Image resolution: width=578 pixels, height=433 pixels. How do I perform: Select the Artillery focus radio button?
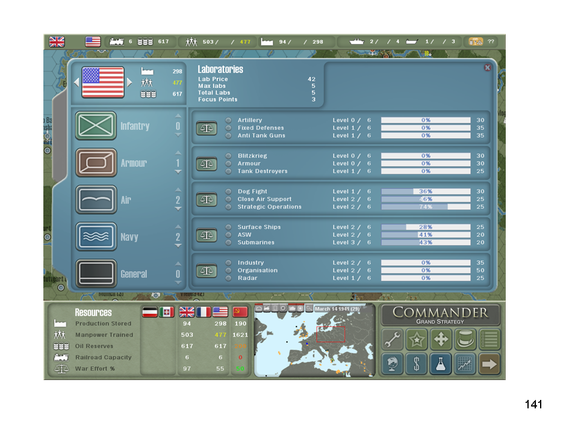229,120
